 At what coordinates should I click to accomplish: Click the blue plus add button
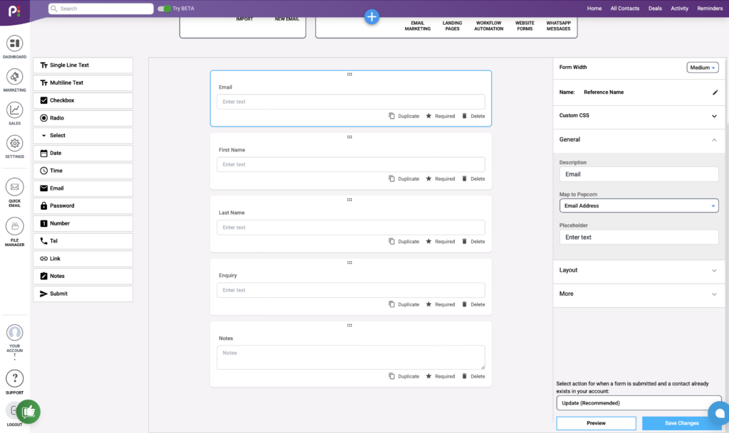click(372, 17)
